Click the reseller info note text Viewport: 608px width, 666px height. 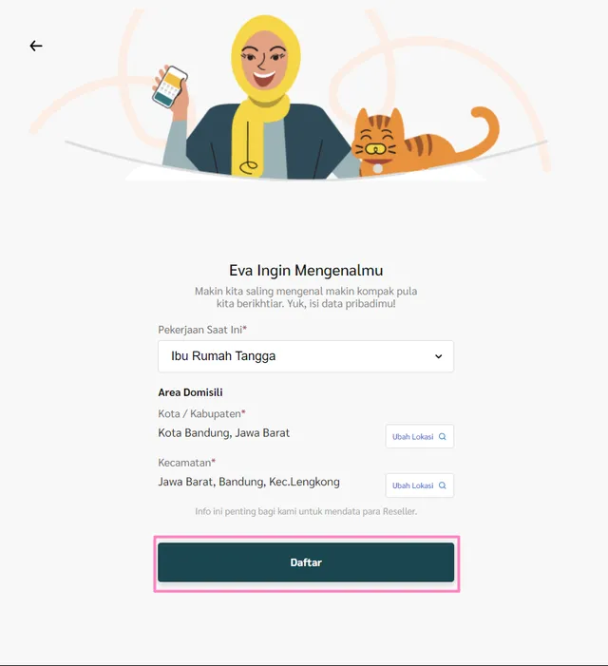(306, 511)
